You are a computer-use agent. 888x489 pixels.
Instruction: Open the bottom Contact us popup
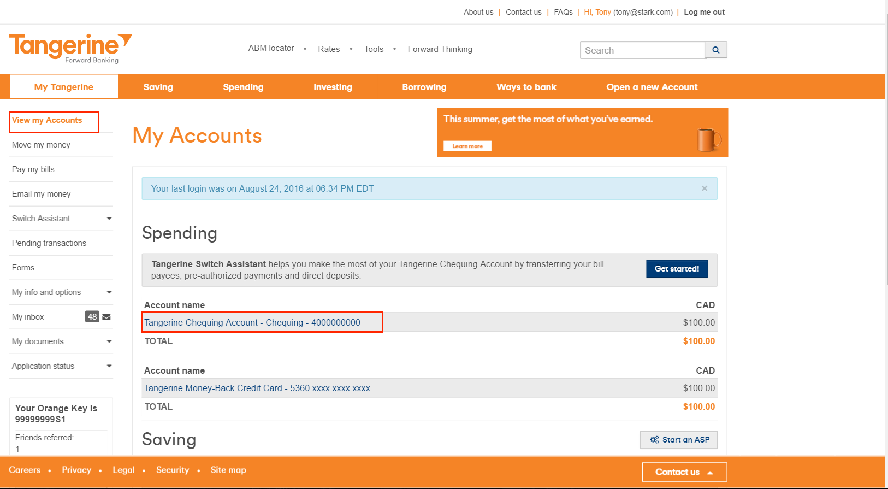click(684, 472)
